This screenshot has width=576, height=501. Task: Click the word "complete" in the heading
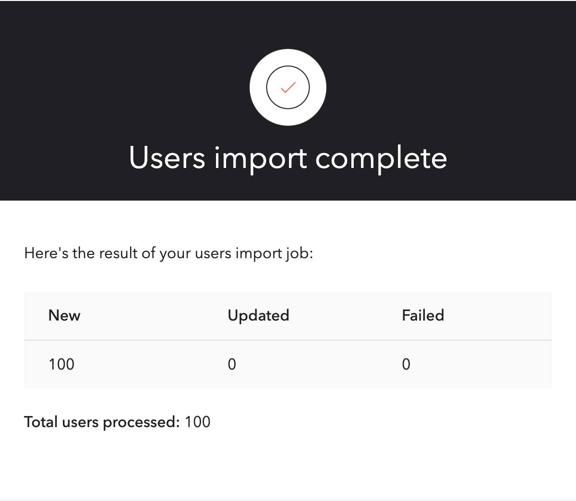(x=381, y=159)
